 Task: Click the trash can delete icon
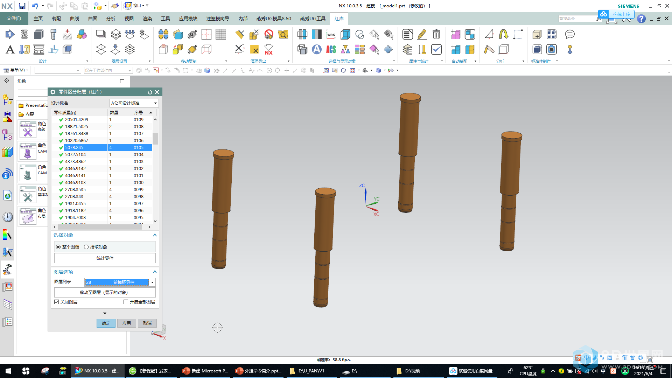[436, 34]
